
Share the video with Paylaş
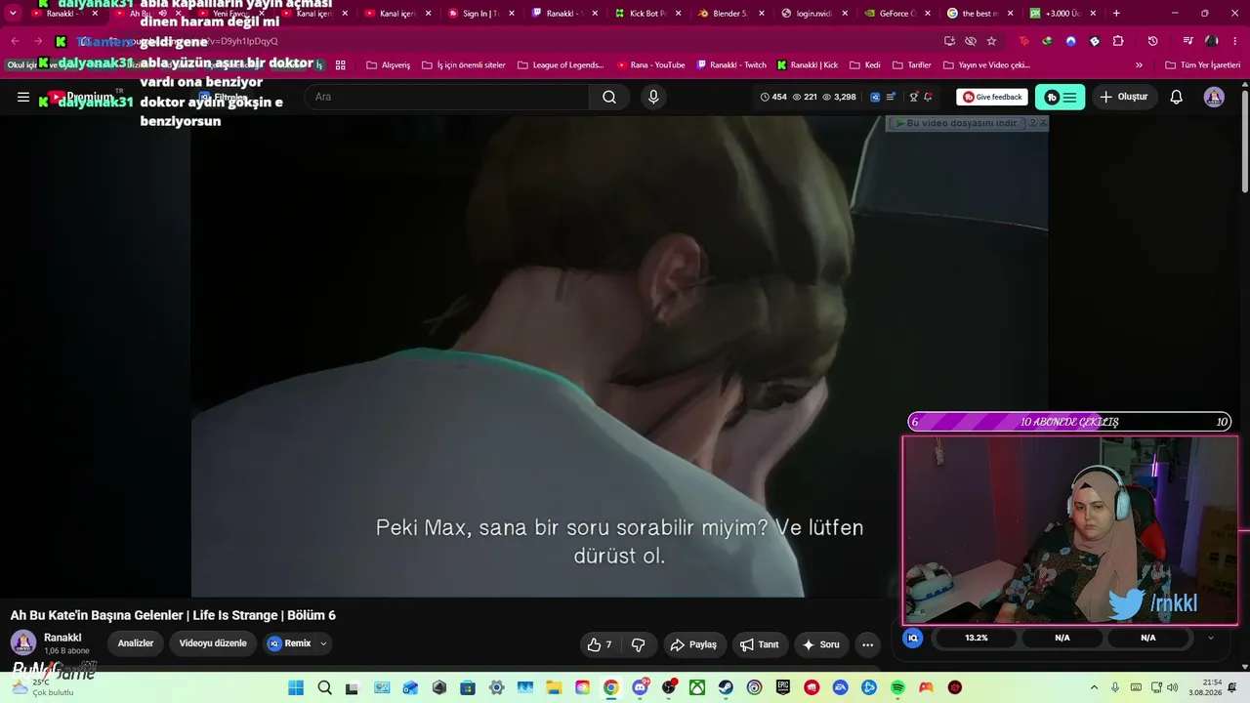692,644
